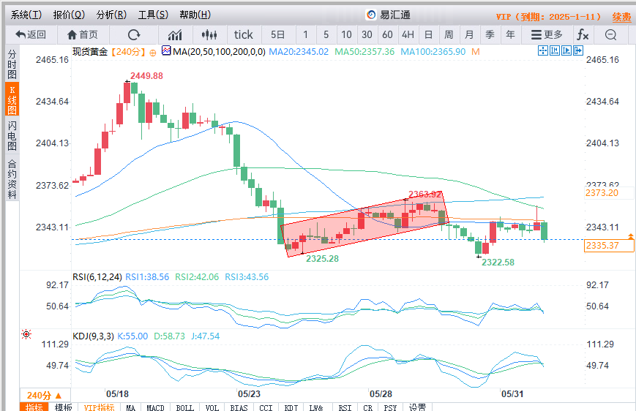The height and width of the screenshot is (411, 636).
Task: Go back with the 返回 button
Action: [30, 34]
